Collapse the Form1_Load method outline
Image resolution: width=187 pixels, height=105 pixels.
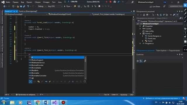(16, 22)
